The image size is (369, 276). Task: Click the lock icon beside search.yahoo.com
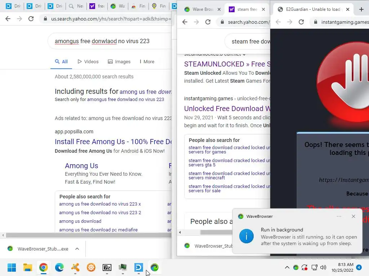(222, 22)
